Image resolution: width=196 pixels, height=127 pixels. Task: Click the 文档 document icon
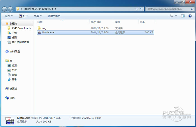click(x=9, y=75)
